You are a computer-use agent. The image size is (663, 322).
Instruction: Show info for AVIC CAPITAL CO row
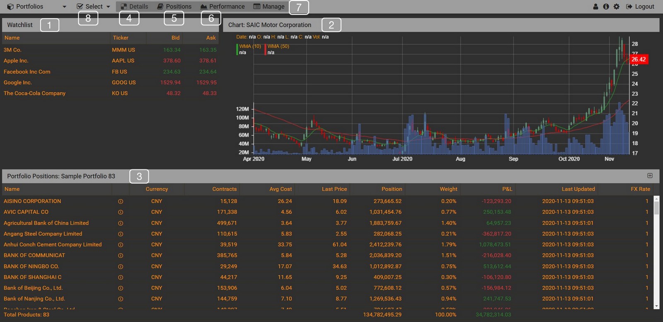point(121,212)
